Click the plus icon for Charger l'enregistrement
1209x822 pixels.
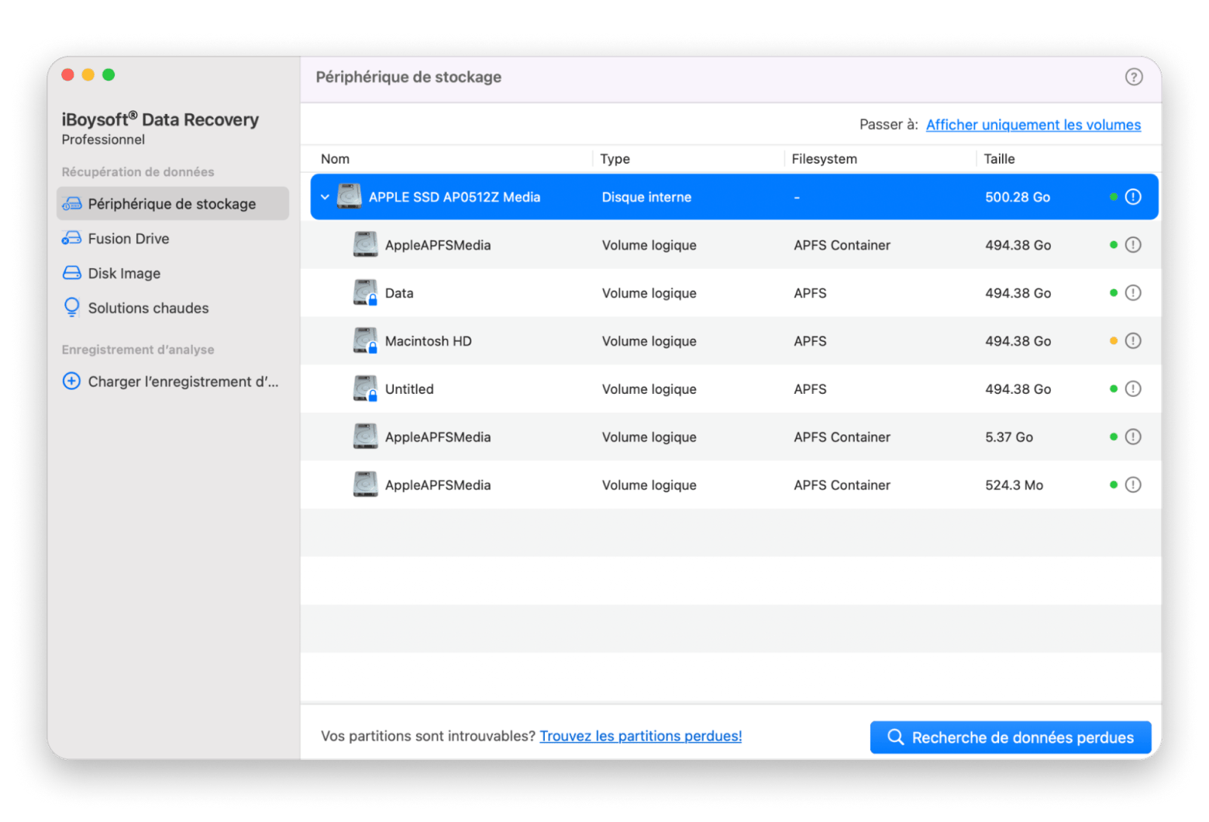(x=71, y=382)
